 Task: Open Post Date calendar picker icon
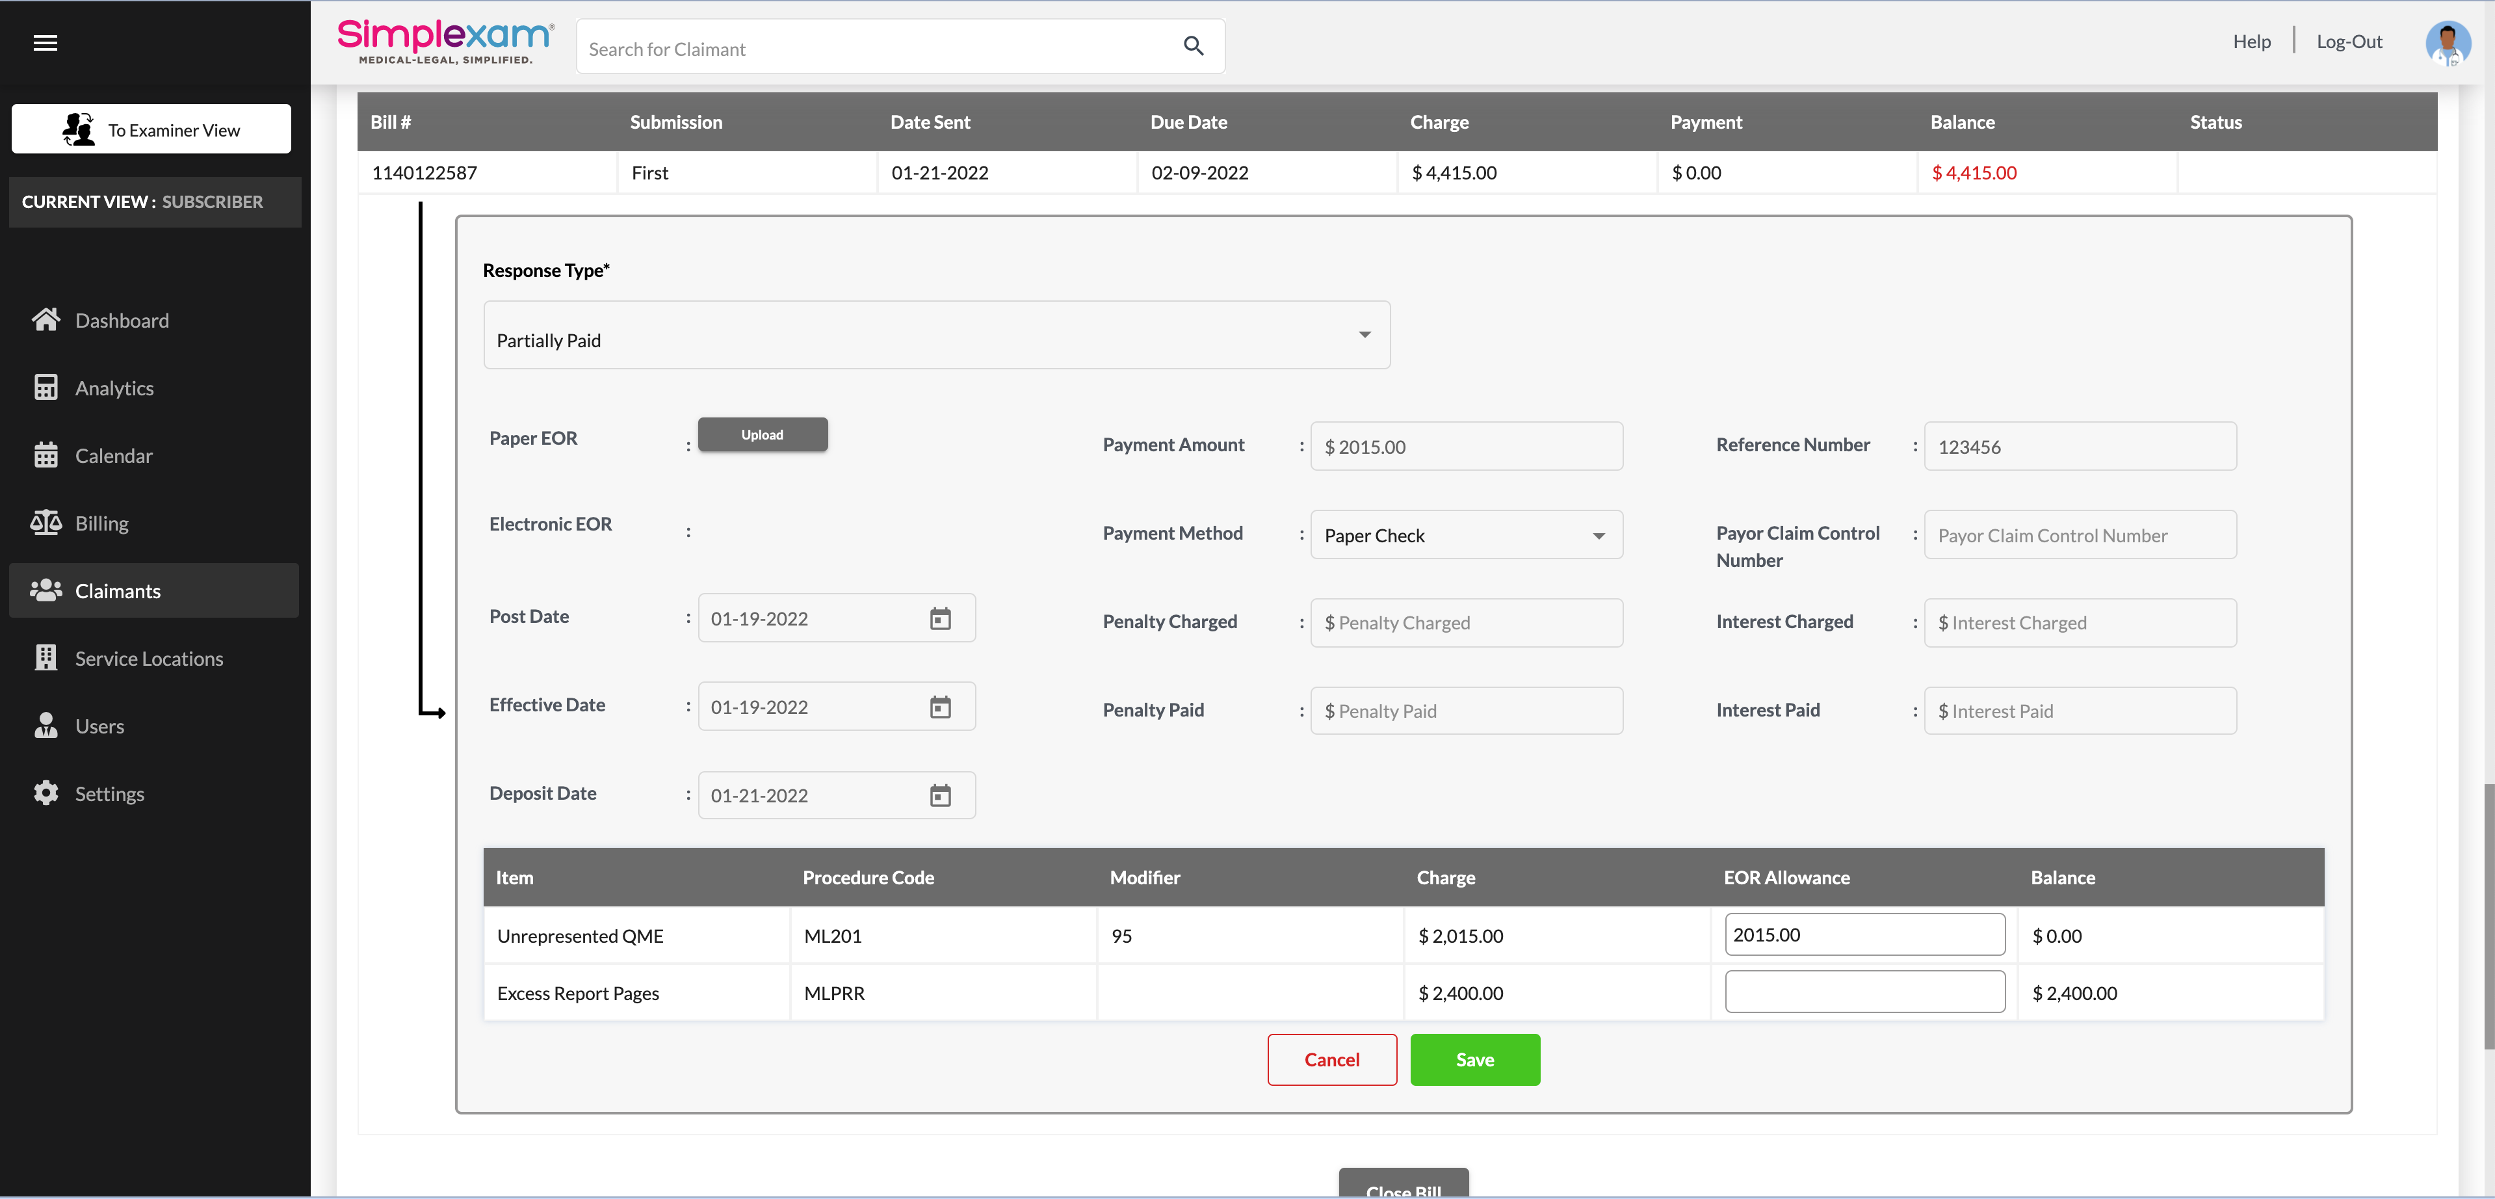tap(939, 619)
